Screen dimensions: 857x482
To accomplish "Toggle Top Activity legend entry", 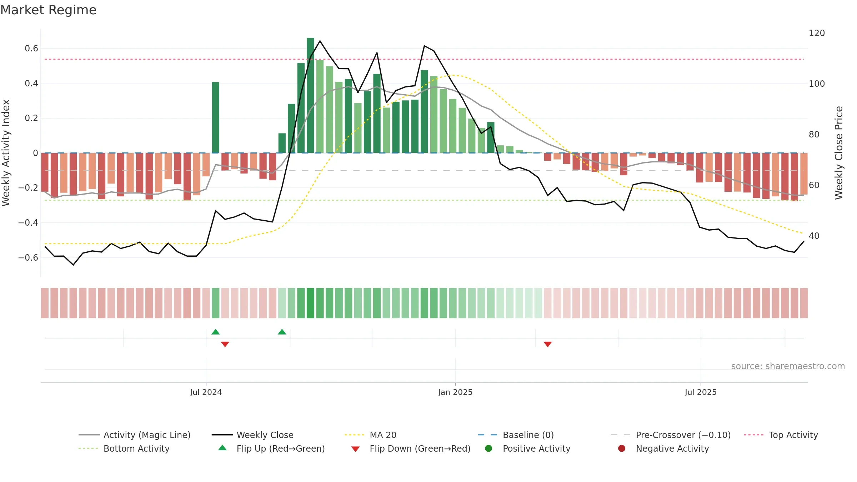I will [781, 435].
